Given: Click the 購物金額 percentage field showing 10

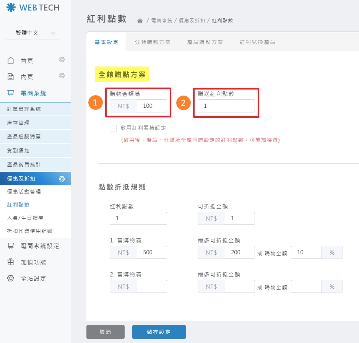Looking at the screenshot, I should pos(306,252).
